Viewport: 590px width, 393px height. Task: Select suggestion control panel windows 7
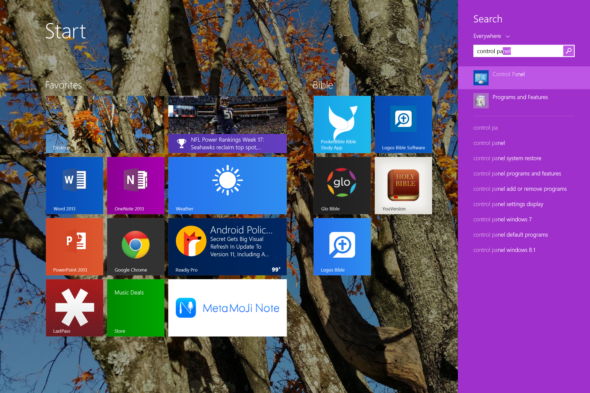pos(503,219)
